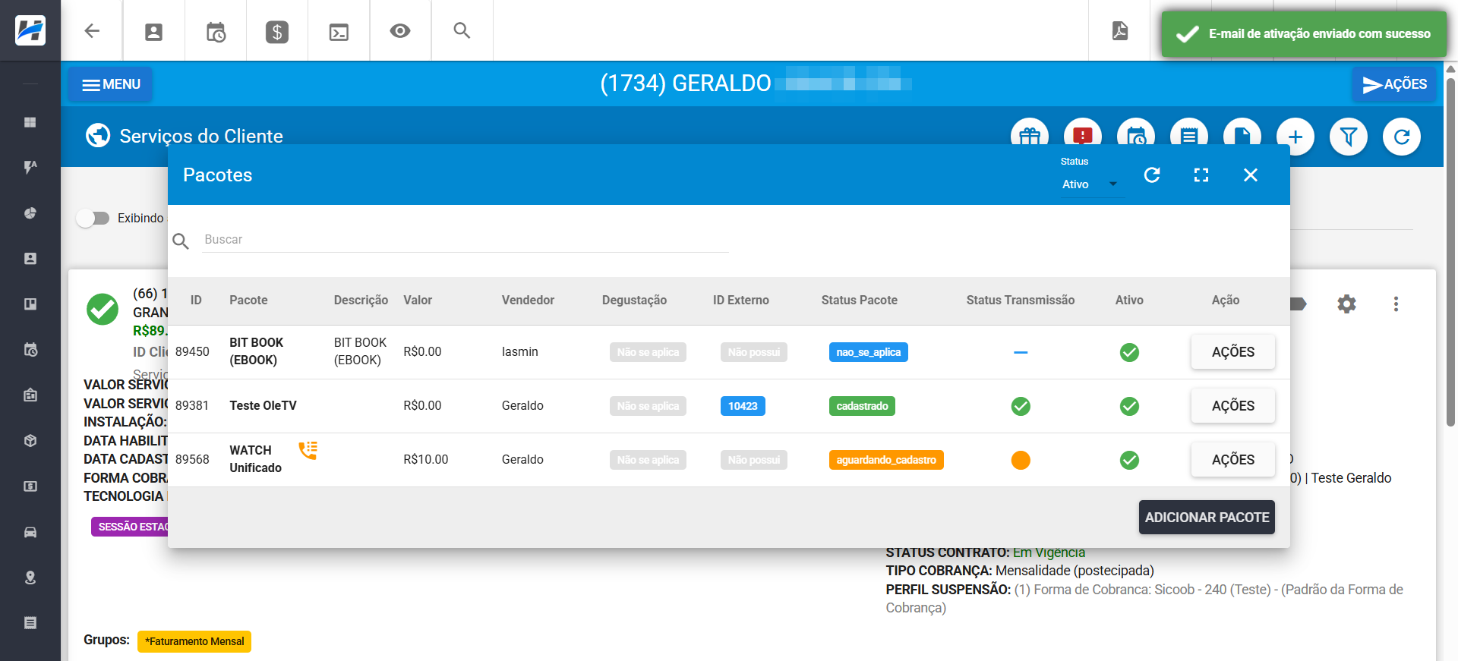Click the *Faturamento Mensal group tag
The width and height of the screenshot is (1458, 661).
pyautogui.click(x=194, y=641)
